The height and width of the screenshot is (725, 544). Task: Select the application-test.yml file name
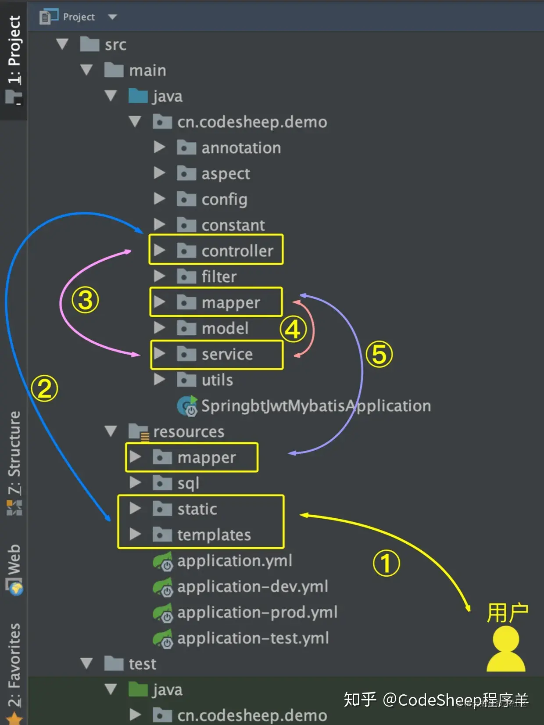tap(253, 638)
